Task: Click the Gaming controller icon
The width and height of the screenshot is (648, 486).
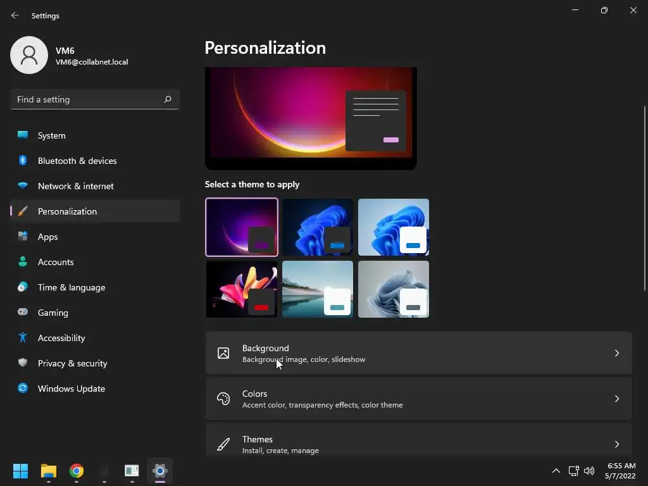Action: (x=23, y=312)
